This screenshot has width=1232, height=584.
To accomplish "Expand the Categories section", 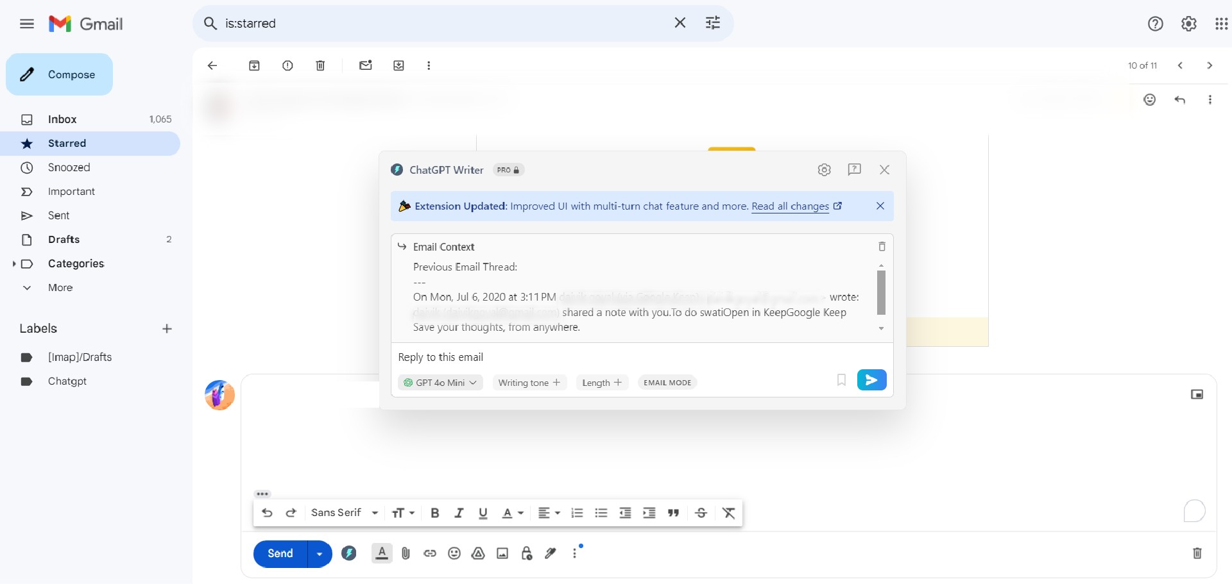I will (x=14, y=263).
